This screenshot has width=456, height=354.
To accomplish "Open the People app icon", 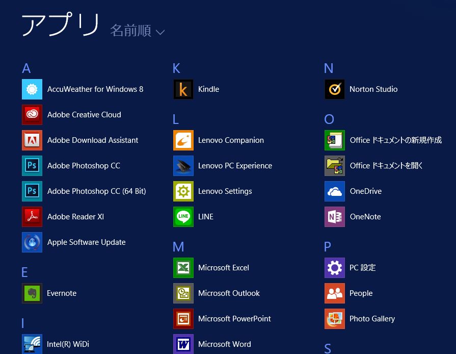I will 335,293.
